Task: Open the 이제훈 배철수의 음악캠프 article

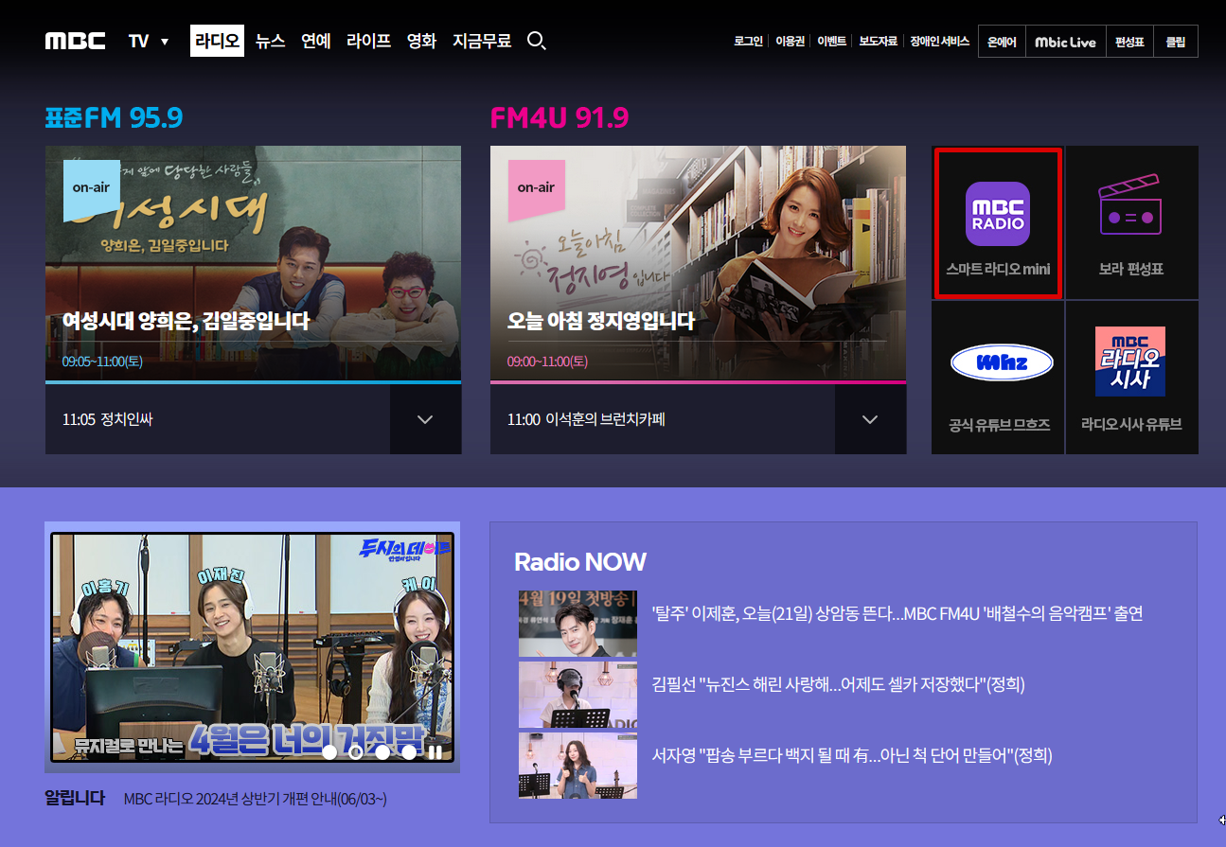Action: (897, 613)
